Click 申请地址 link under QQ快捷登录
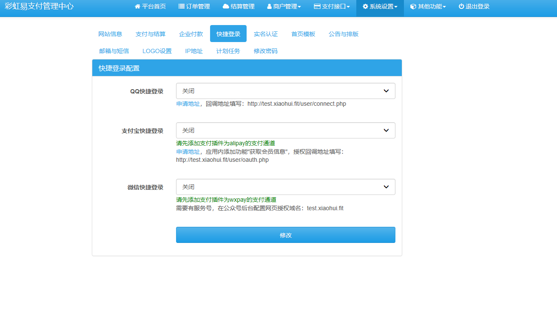557x327 pixels. (x=188, y=104)
